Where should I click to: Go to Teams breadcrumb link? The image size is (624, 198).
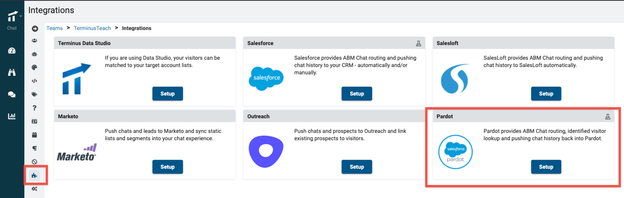tap(55, 28)
